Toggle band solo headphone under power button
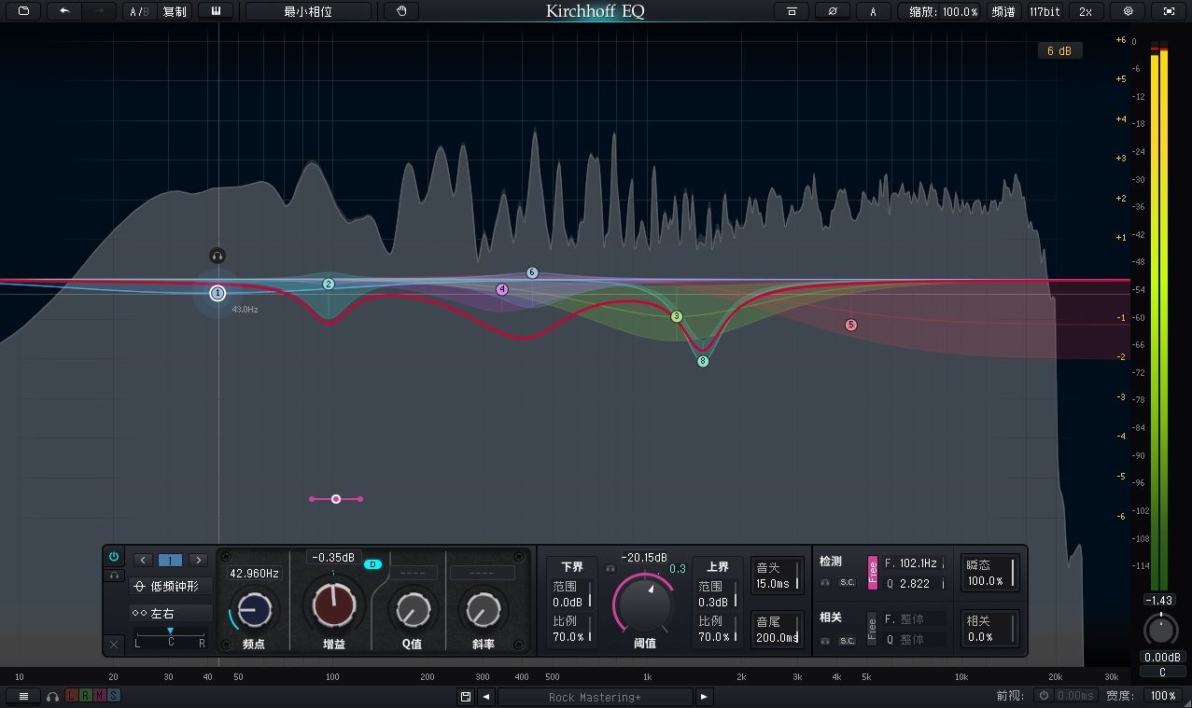 click(x=114, y=576)
